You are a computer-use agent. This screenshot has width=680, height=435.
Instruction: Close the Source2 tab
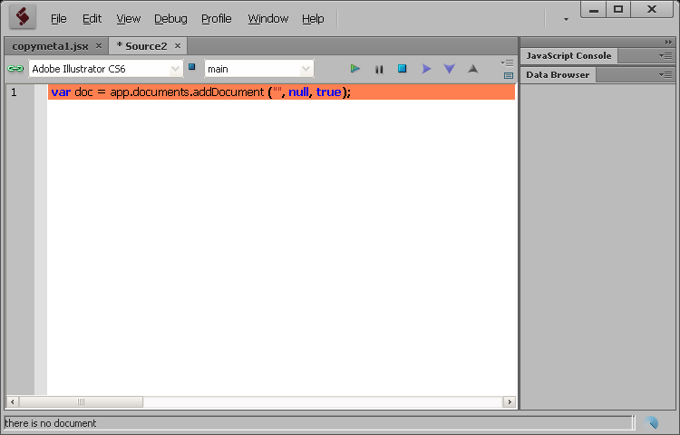tap(178, 46)
